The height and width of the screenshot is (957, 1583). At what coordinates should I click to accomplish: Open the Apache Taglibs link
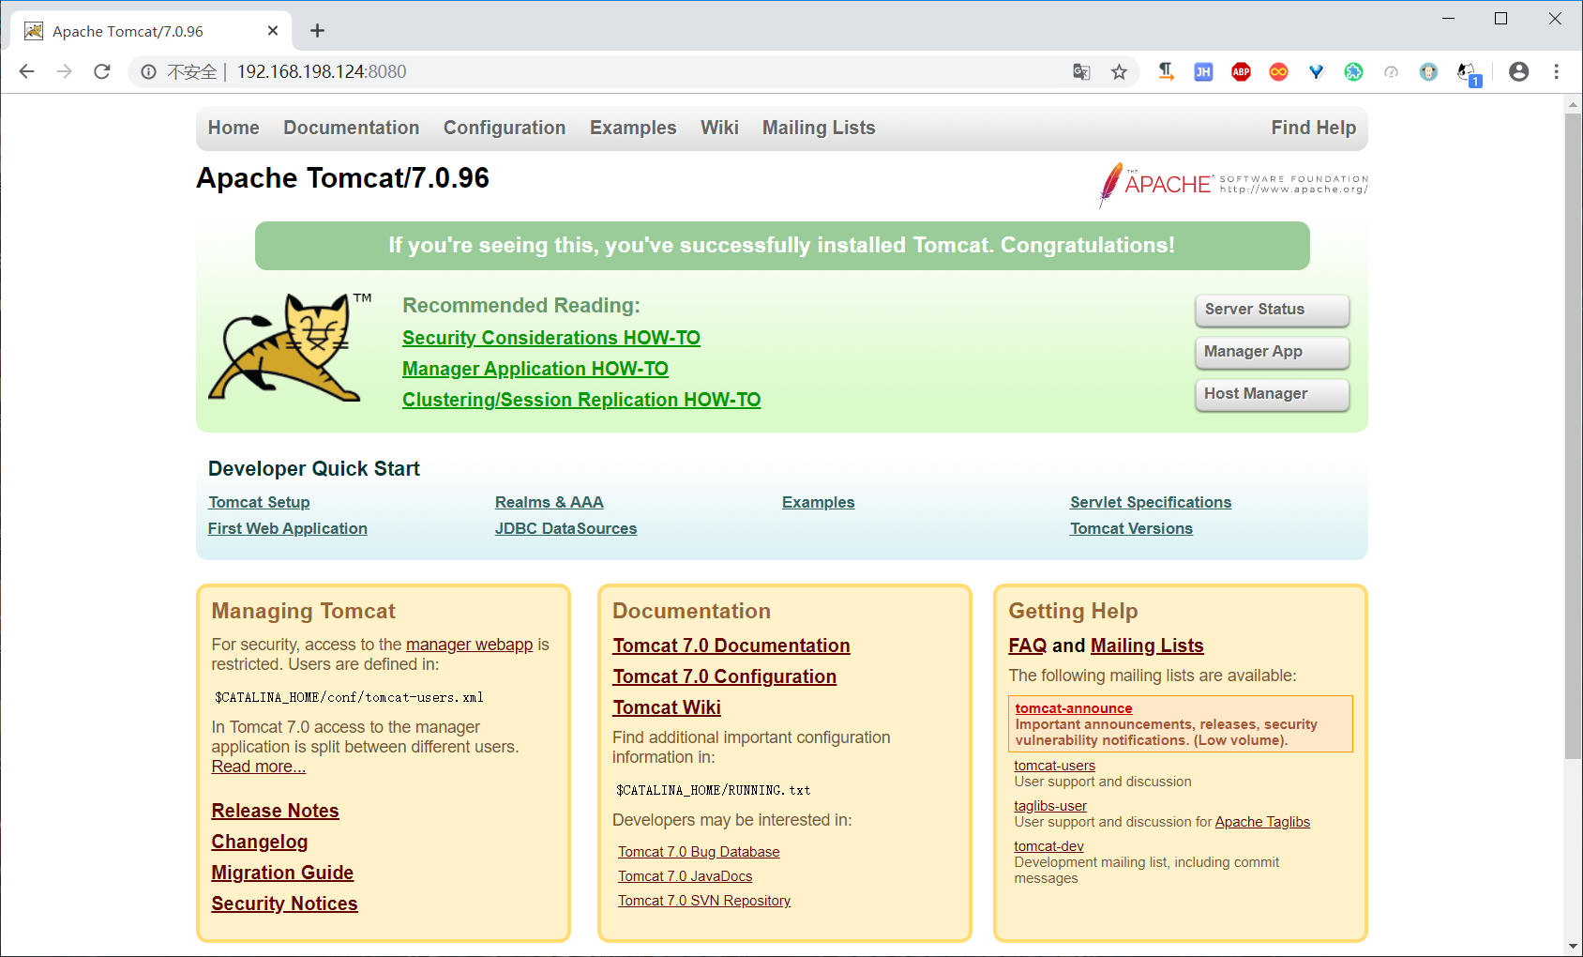coord(1262,822)
